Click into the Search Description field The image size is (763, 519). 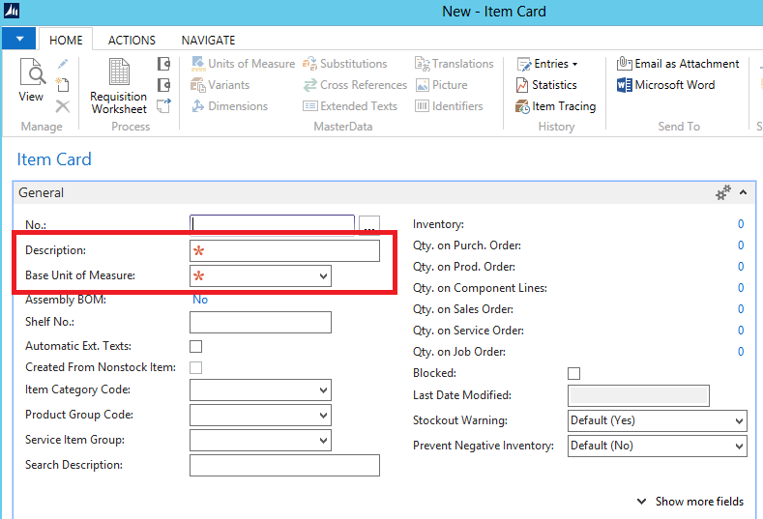point(284,466)
